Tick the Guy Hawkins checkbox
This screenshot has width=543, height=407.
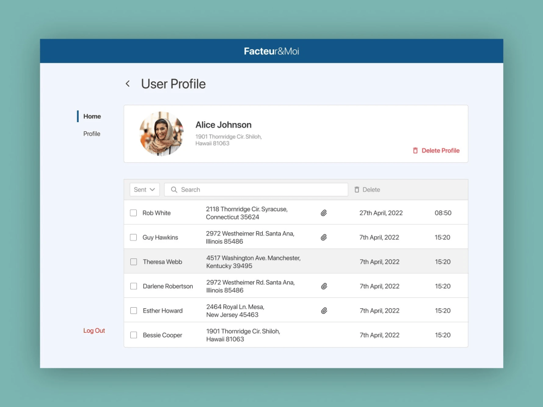134,238
